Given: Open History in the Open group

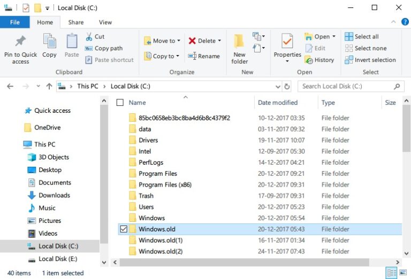Looking at the screenshot, I should [x=319, y=60].
